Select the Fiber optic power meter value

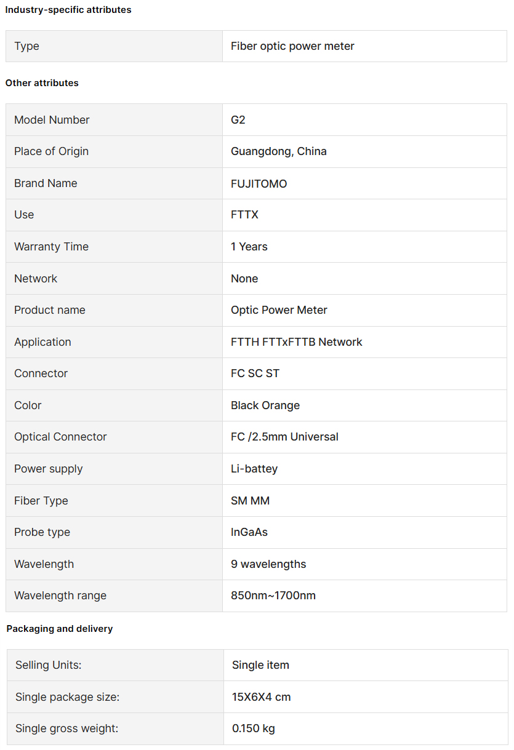(x=292, y=46)
